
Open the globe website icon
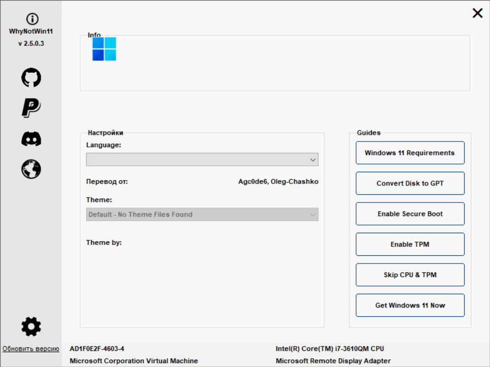coord(31,169)
